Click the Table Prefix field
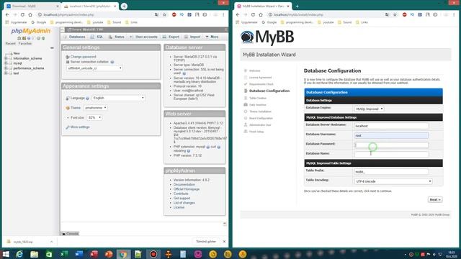 [x=391, y=171]
